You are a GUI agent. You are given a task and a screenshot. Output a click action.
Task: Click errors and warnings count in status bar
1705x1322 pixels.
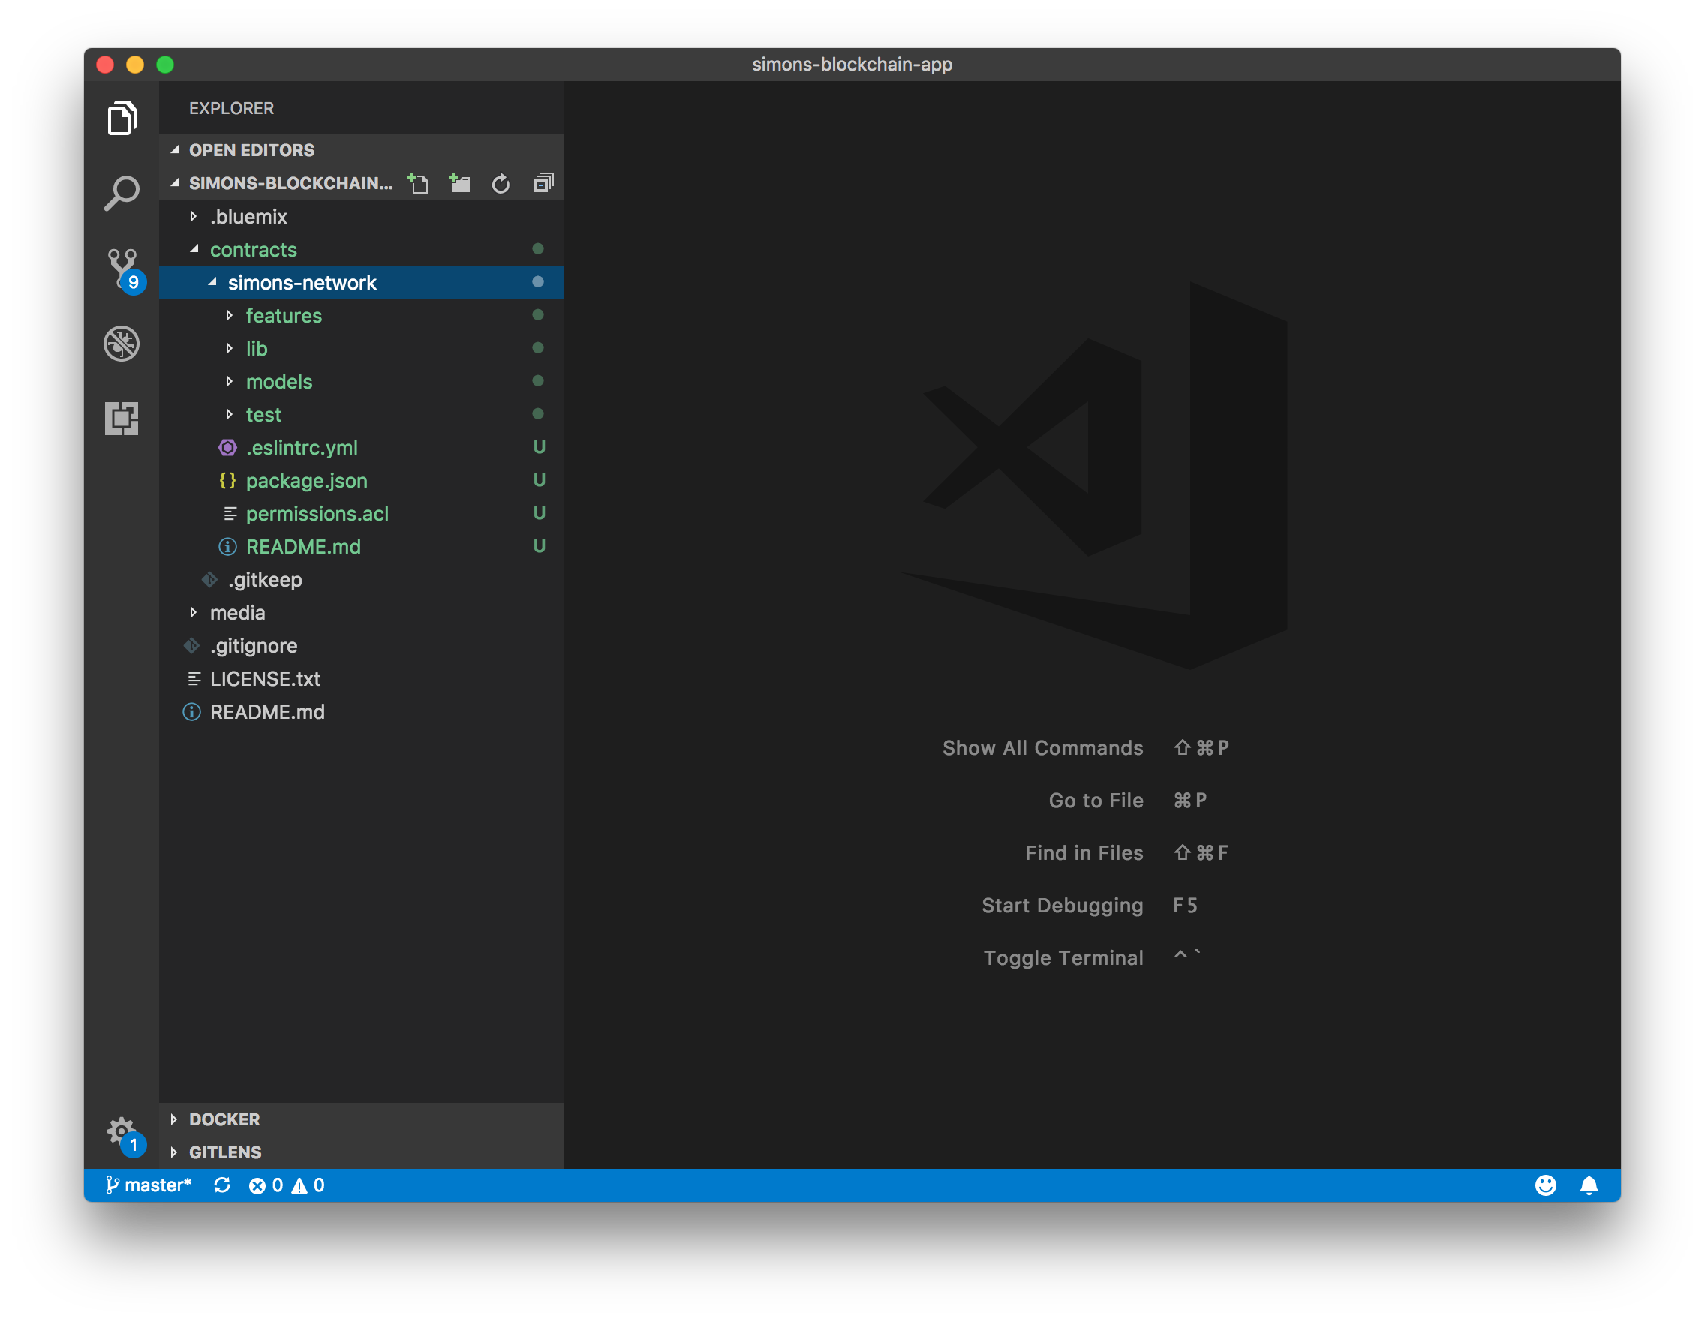[287, 1185]
